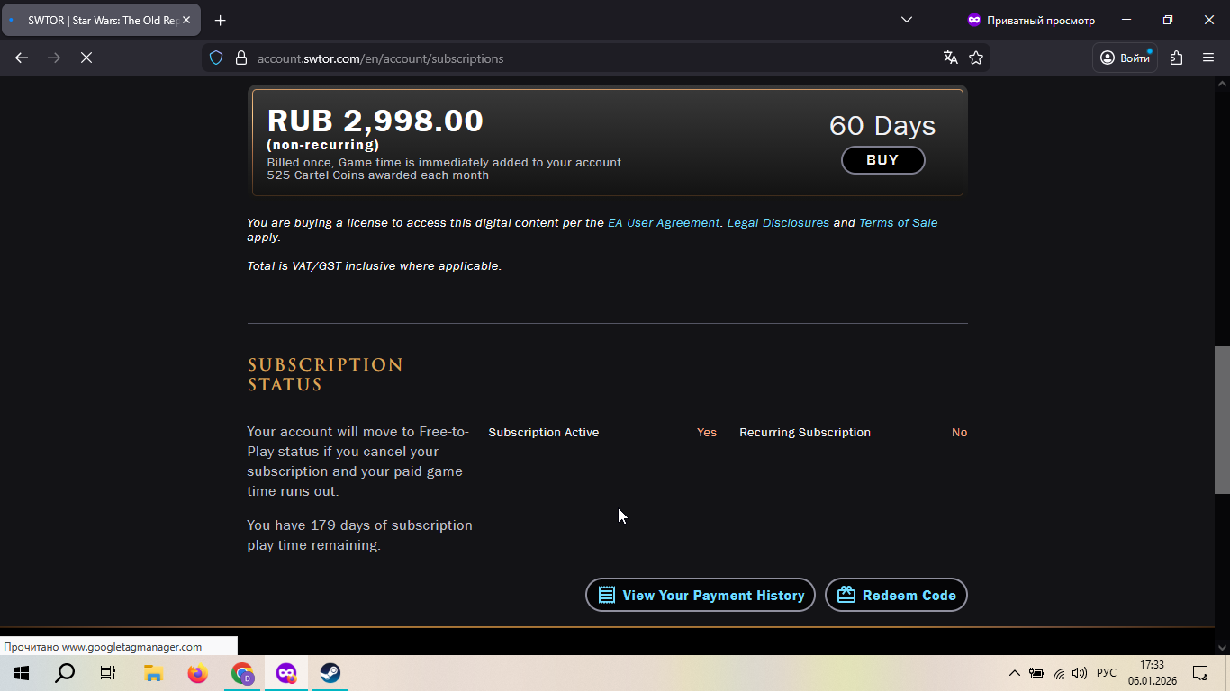Switch to Firefox private window taskbar icon
The width and height of the screenshot is (1230, 691).
point(286,673)
